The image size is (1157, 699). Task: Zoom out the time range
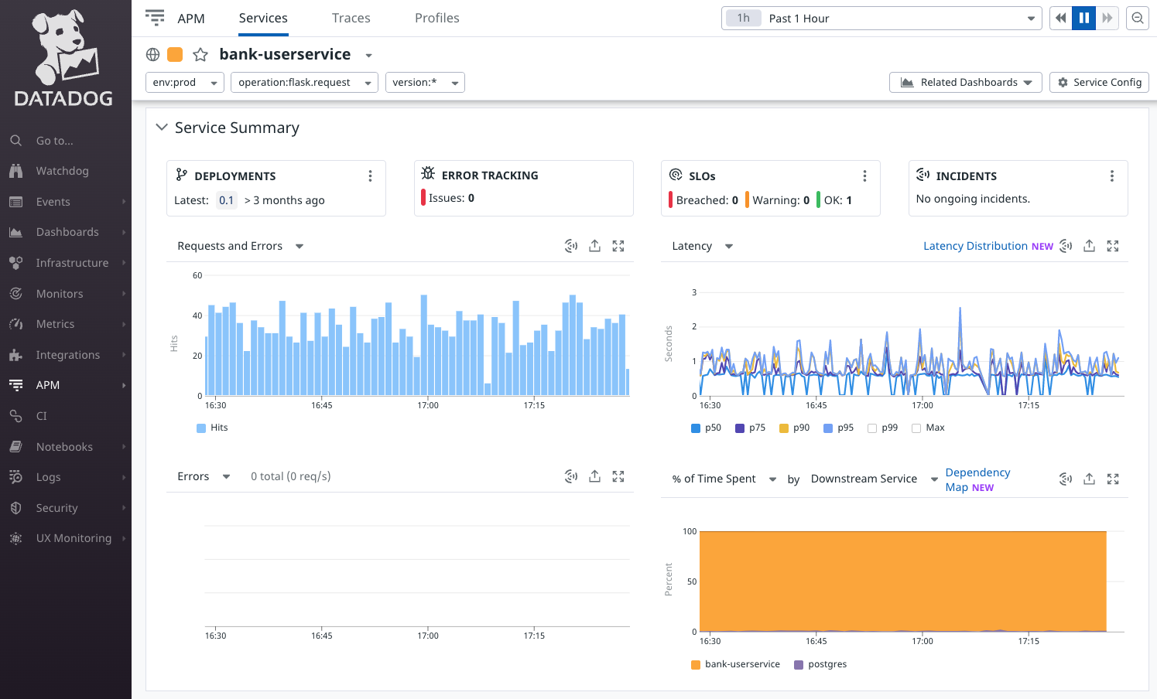click(x=1137, y=18)
